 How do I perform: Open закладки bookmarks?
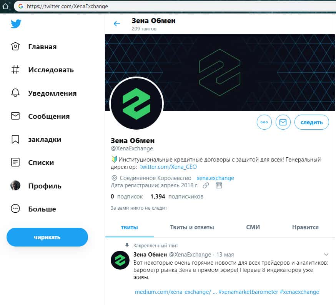(x=36, y=140)
